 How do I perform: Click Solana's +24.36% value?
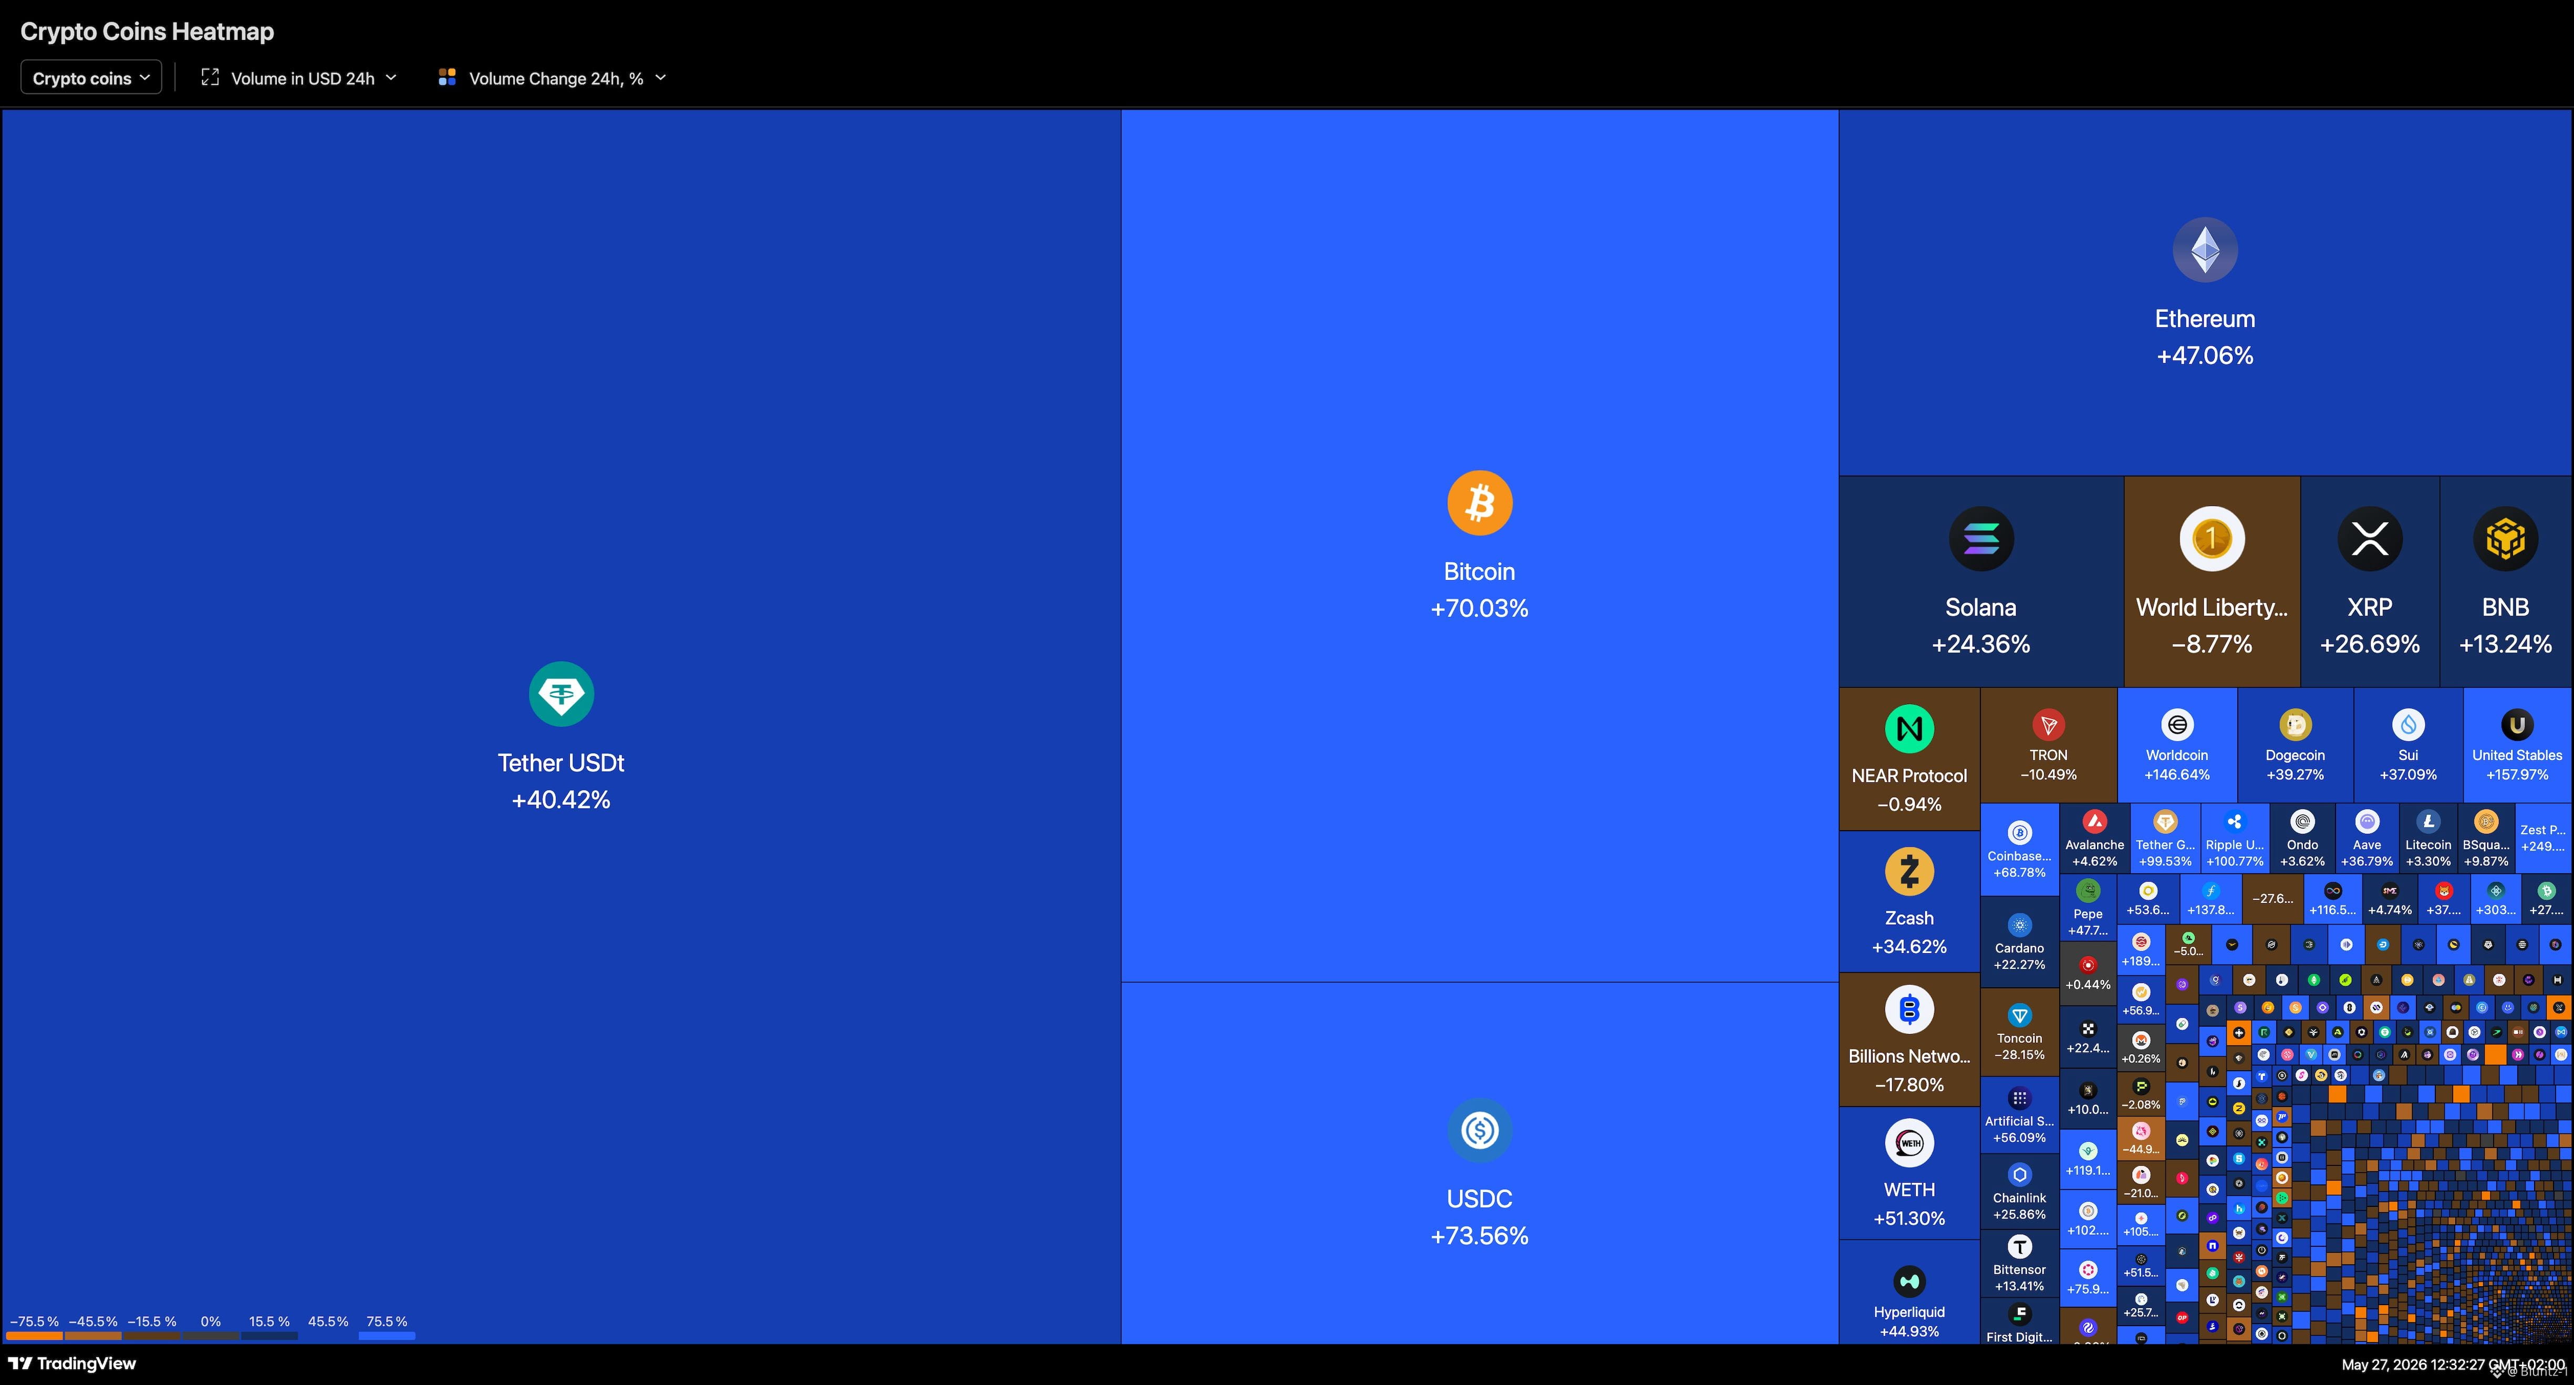(1981, 645)
